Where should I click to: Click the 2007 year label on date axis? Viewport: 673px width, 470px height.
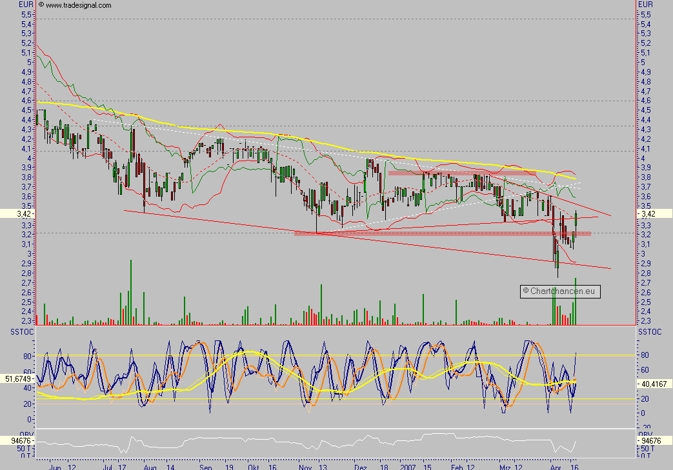click(408, 467)
